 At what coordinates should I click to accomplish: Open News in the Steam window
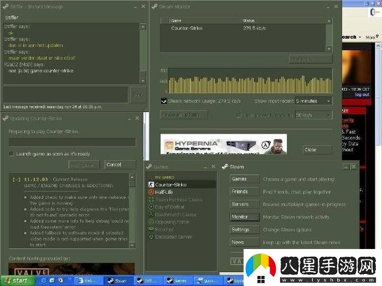(244, 242)
